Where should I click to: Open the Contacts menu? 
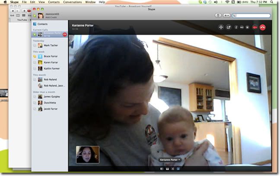54,2
